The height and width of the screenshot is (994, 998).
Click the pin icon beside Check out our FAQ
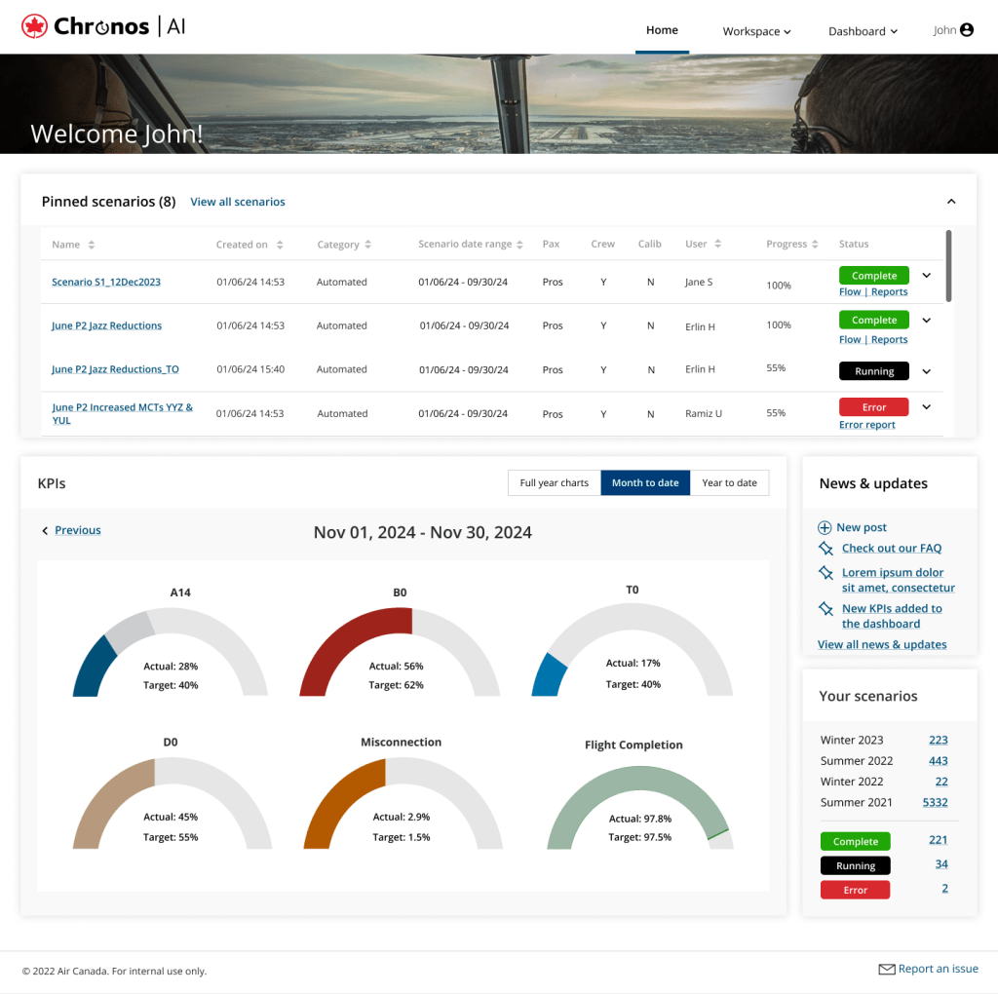pyautogui.click(x=825, y=549)
